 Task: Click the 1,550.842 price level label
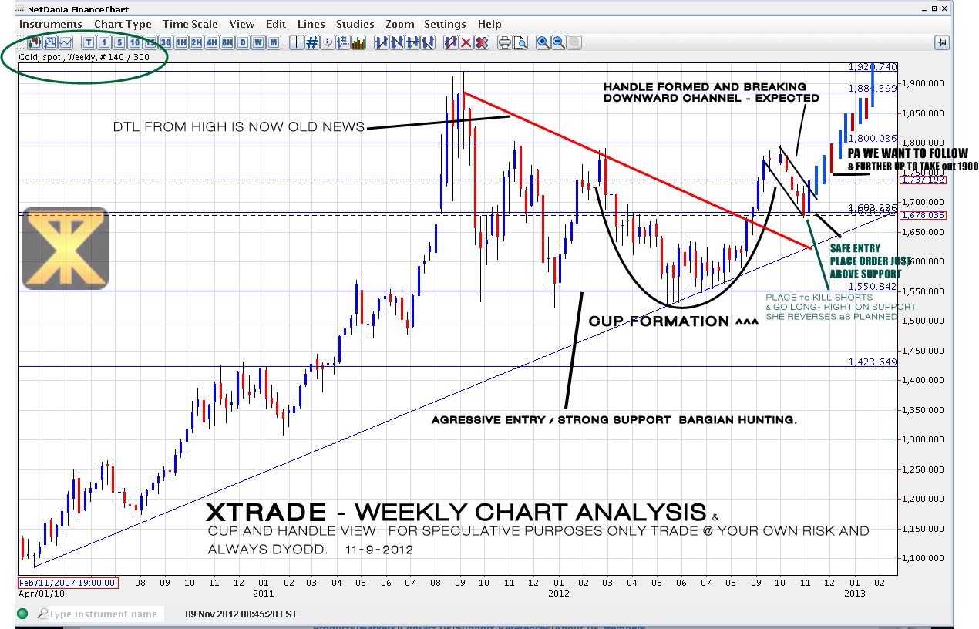(873, 286)
